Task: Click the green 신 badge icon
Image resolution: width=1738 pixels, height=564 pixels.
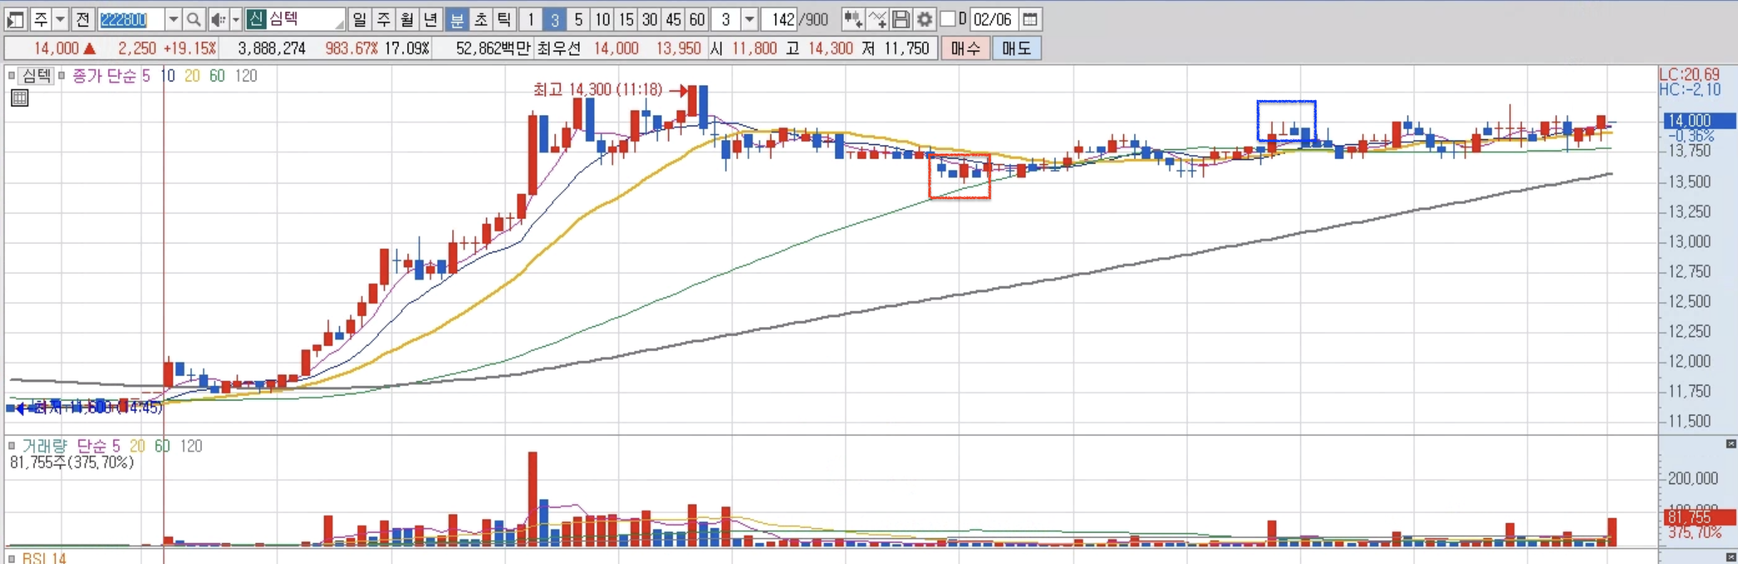Action: tap(256, 19)
